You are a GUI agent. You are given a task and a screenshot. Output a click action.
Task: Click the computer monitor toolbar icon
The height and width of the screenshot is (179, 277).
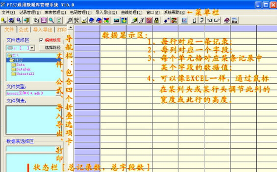pos(11,21)
